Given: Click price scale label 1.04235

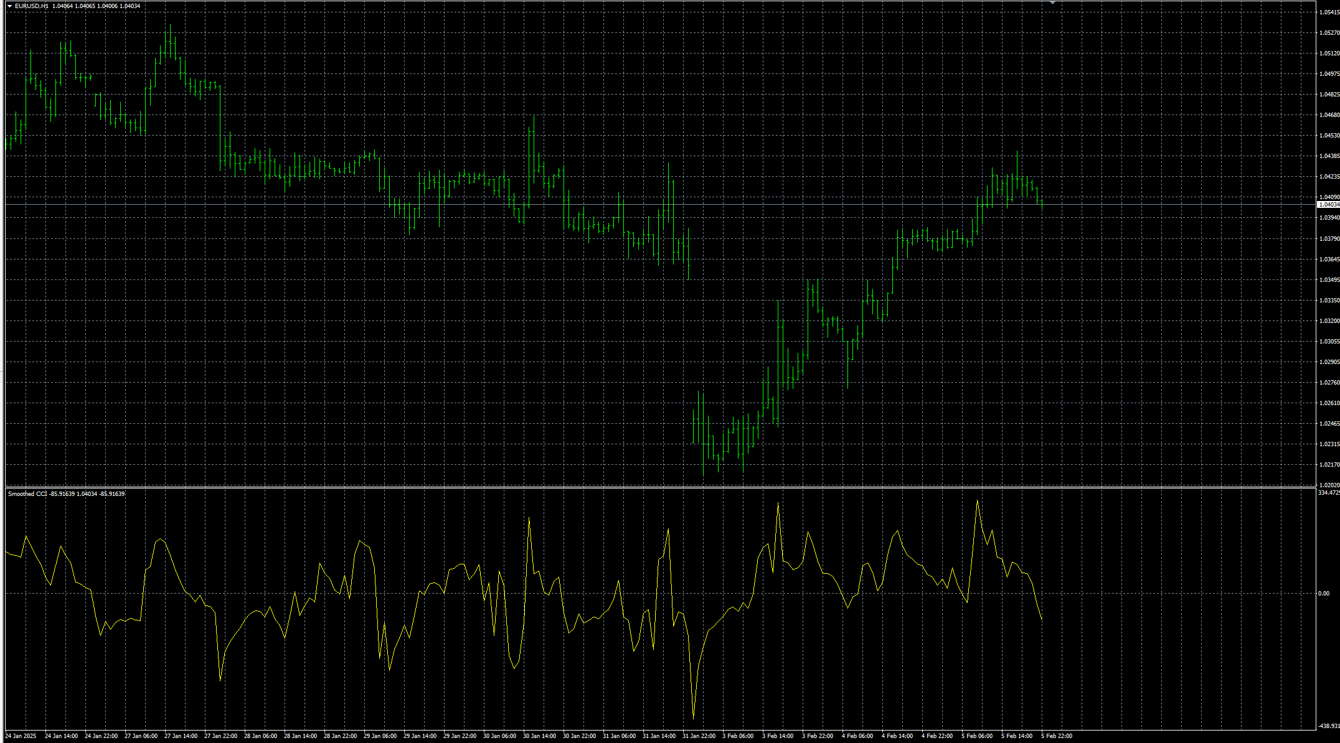Looking at the screenshot, I should point(1329,177).
